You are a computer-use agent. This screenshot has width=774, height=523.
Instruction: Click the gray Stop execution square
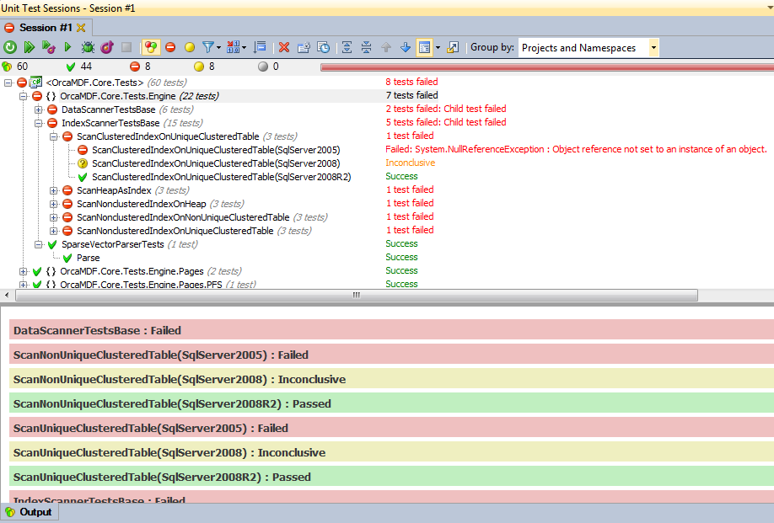pos(126,47)
